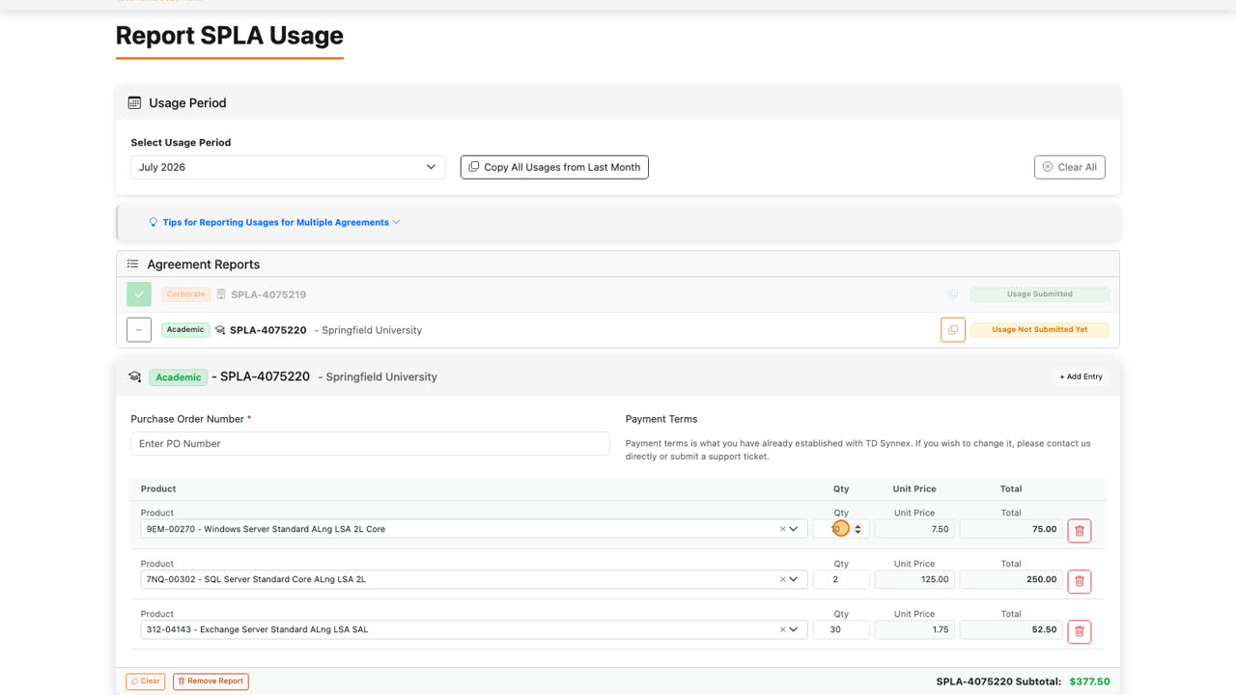Click the orange copy icon for SPLA-4075220
Viewport: 1236px width, 695px height.
pos(953,330)
